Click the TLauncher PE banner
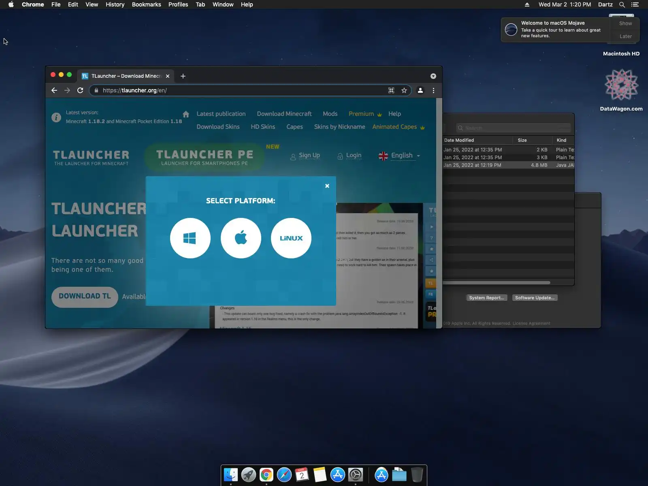The image size is (648, 486). pyautogui.click(x=205, y=157)
